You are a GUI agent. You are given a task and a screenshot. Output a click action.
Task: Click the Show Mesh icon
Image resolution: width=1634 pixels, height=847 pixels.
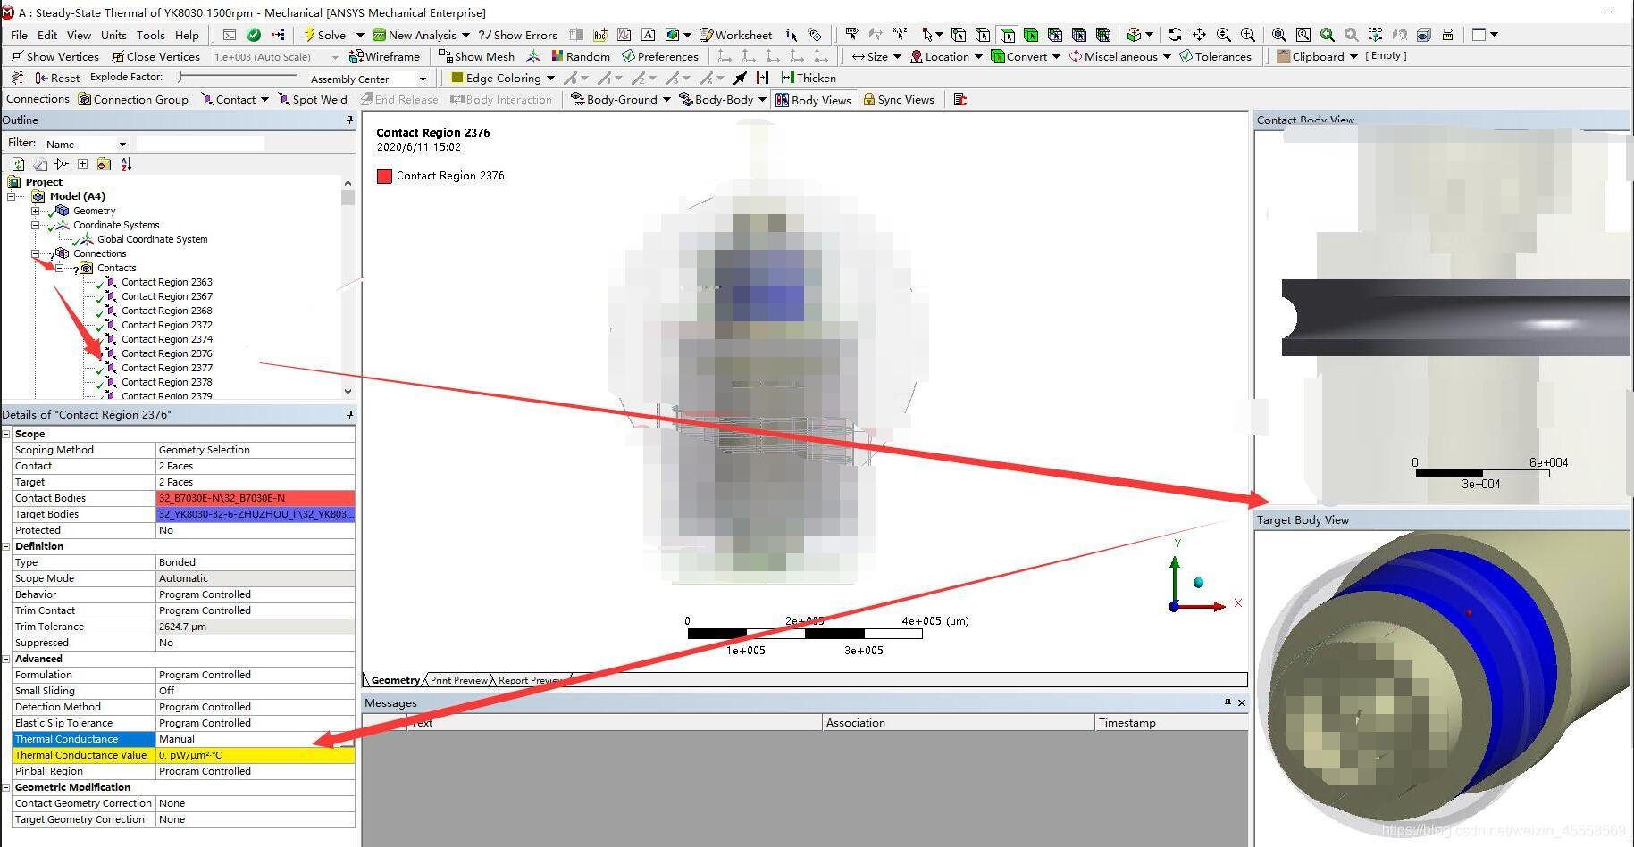477,56
